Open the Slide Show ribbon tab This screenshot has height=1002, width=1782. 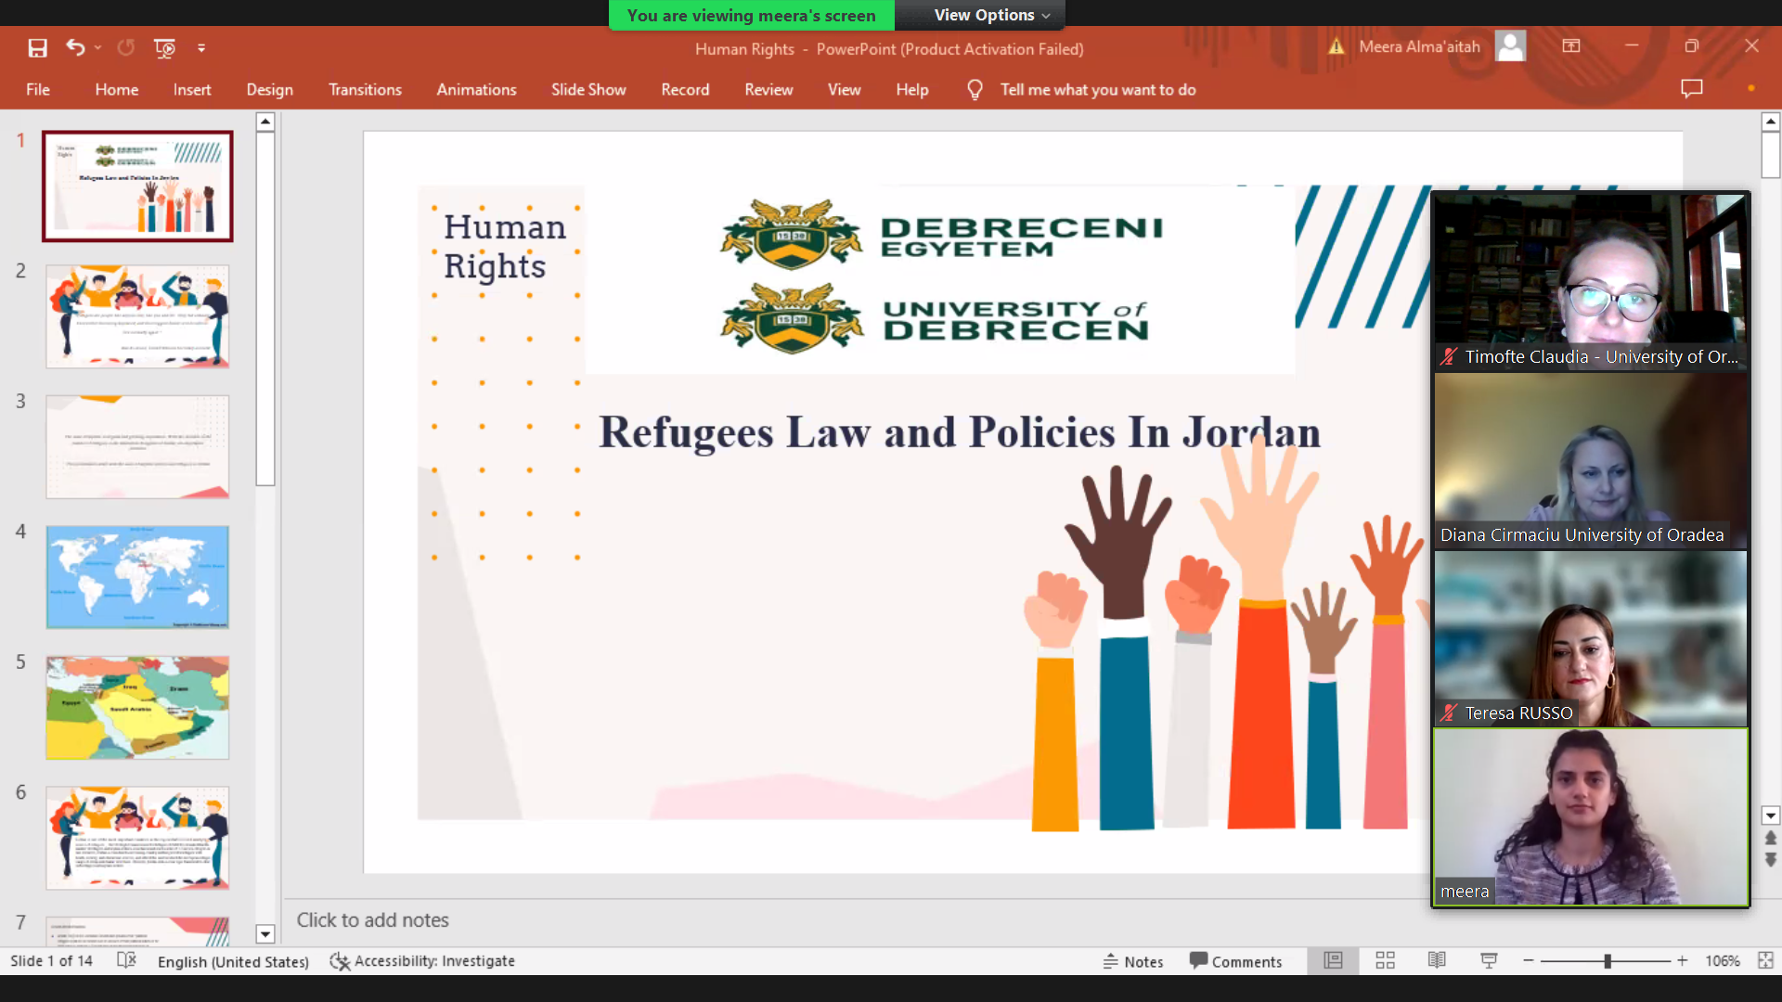[x=588, y=90]
